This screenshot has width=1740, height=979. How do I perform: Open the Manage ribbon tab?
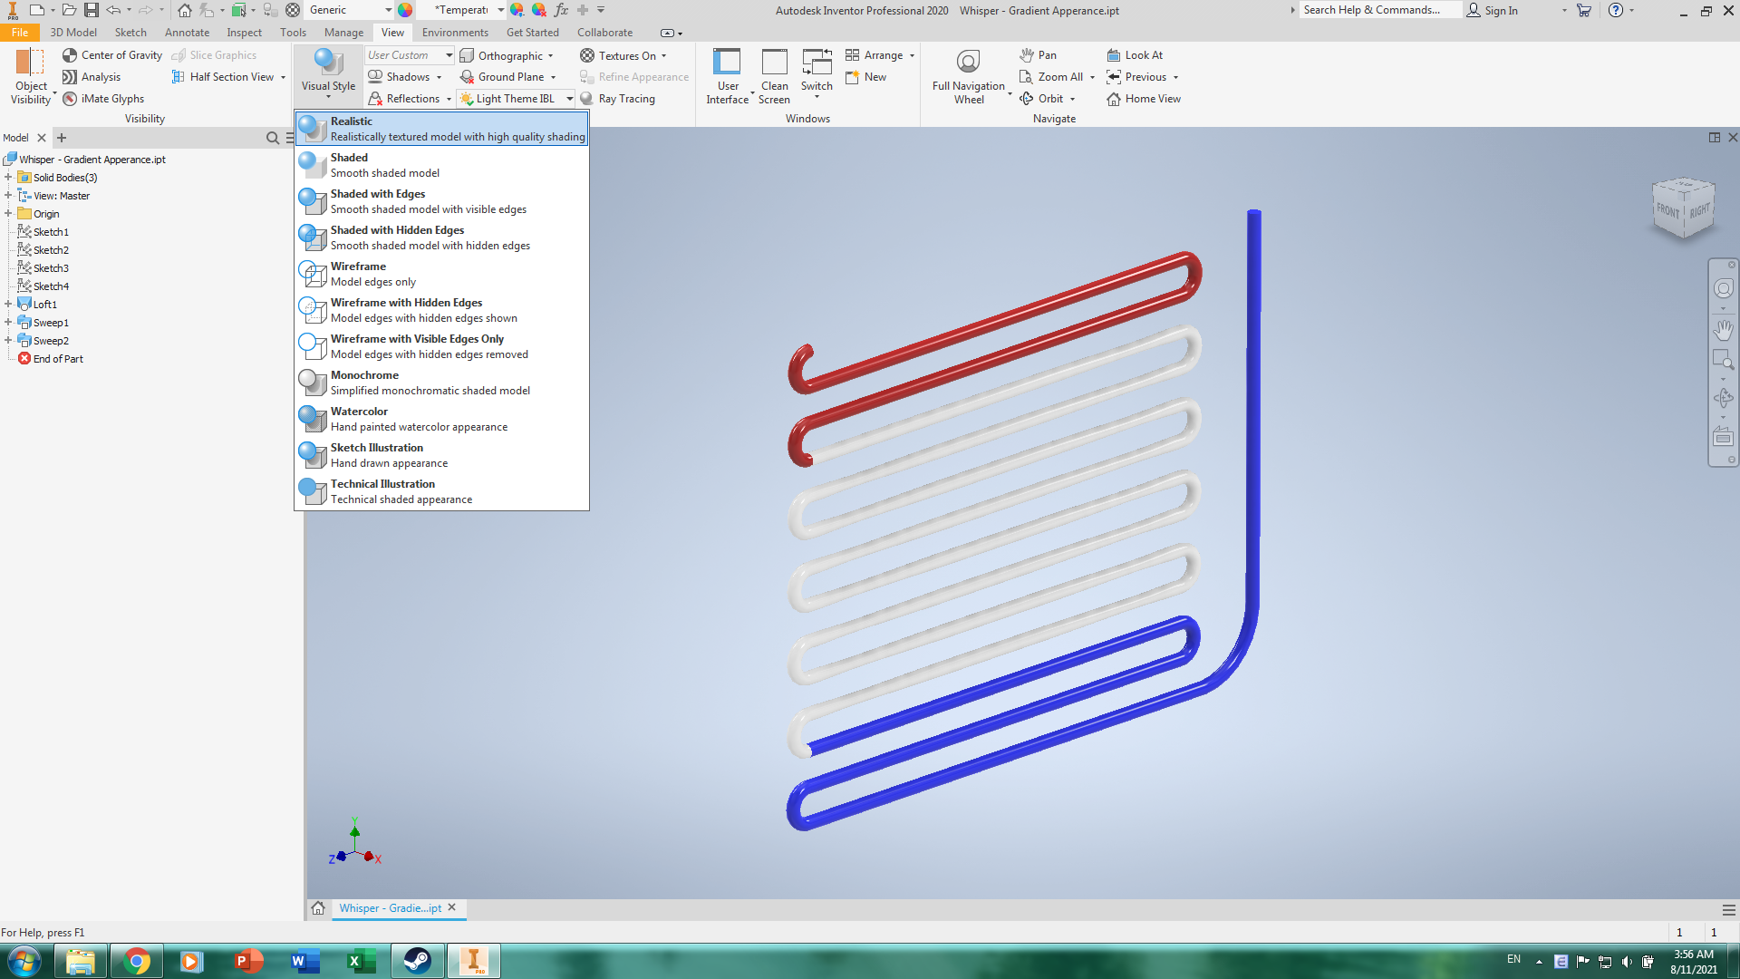pos(343,33)
